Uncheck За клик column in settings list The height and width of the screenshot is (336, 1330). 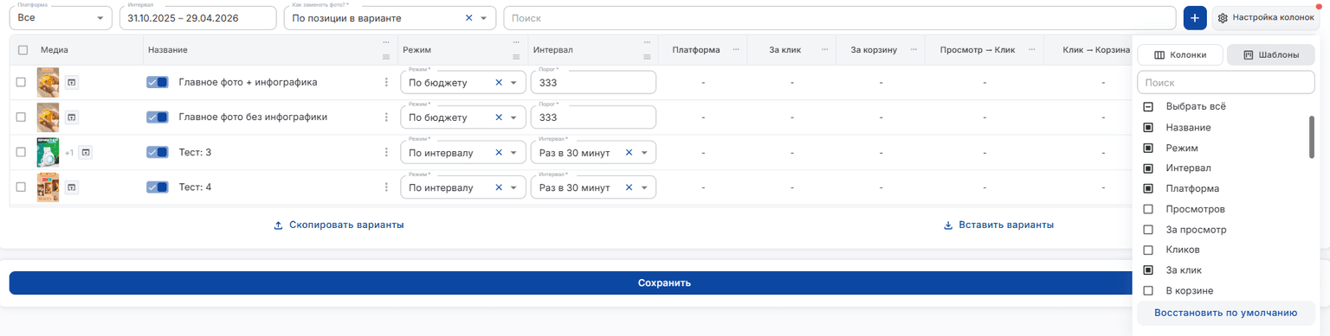pos(1148,270)
